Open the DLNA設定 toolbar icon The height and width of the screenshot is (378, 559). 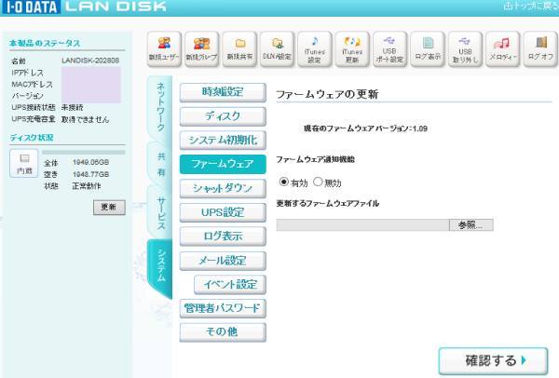pyautogui.click(x=277, y=47)
